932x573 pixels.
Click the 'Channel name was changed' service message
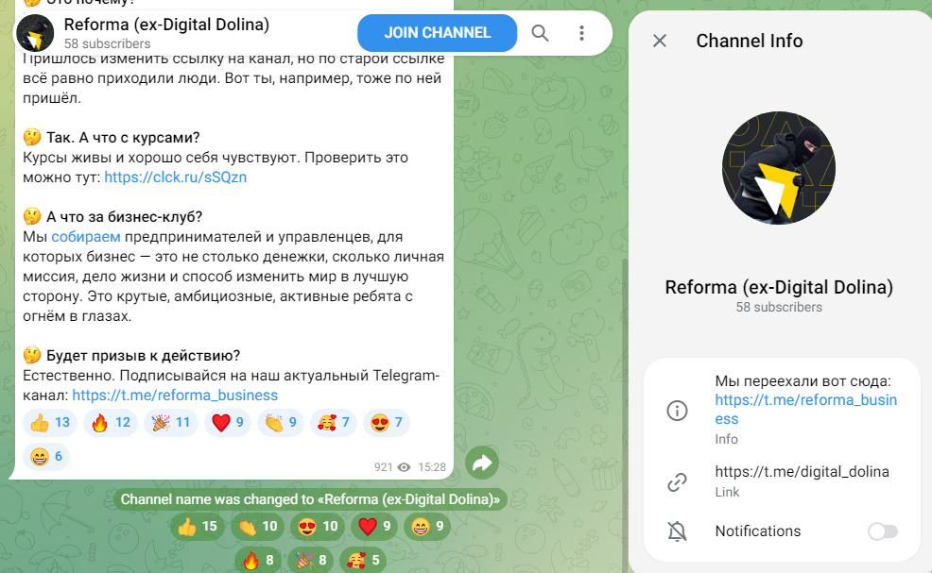pos(310,499)
